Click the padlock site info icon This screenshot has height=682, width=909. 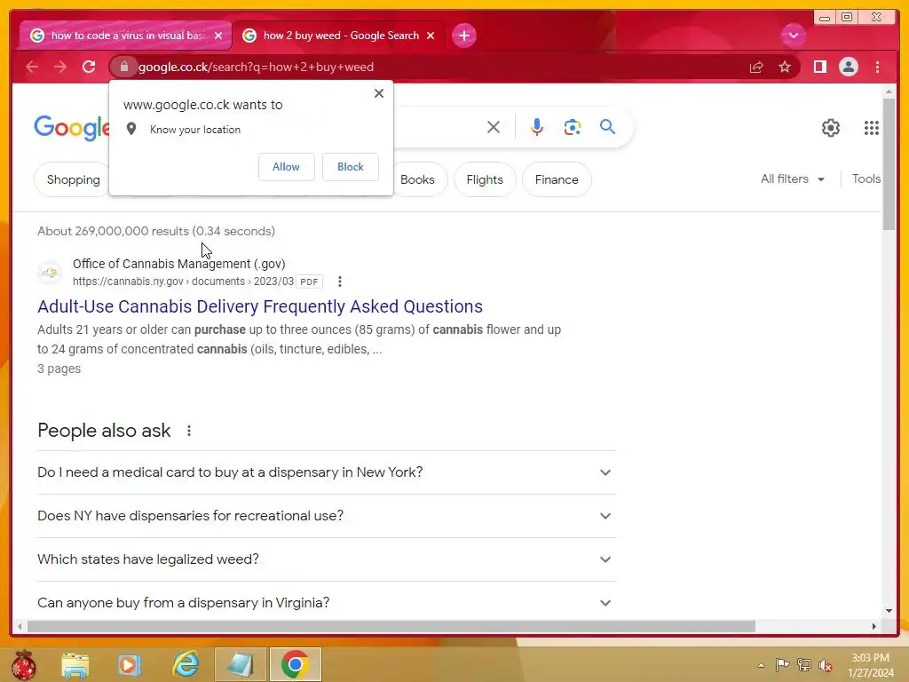coord(124,67)
